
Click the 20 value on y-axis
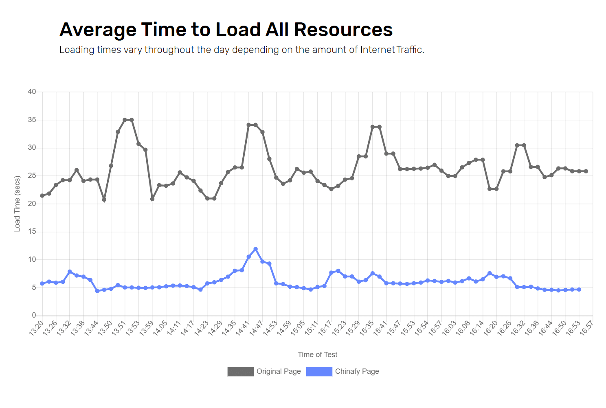tap(32, 204)
